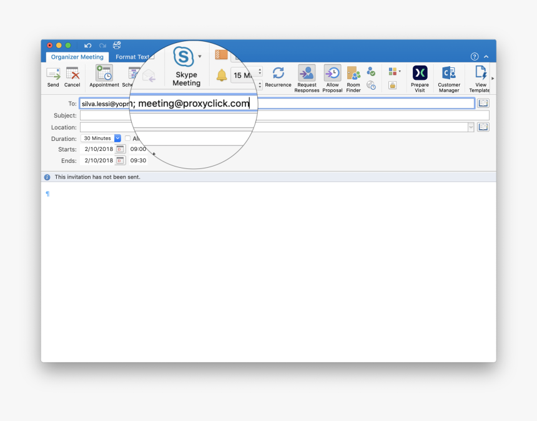Set meeting Recurrence
This screenshot has height=421, width=537.
click(x=278, y=76)
